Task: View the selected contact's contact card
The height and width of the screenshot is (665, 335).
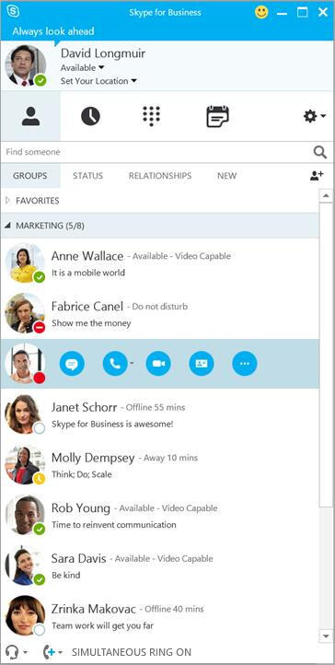Action: [202, 364]
